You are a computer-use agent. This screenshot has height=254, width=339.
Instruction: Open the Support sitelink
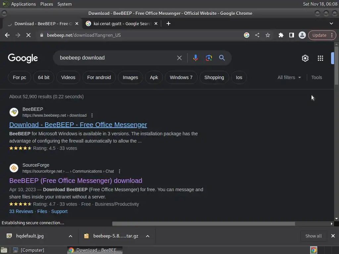click(59, 211)
